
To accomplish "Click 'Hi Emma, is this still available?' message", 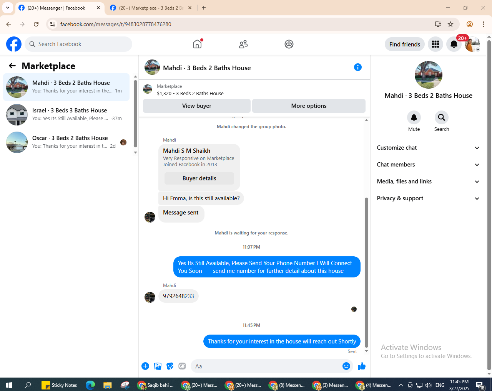I will [201, 198].
